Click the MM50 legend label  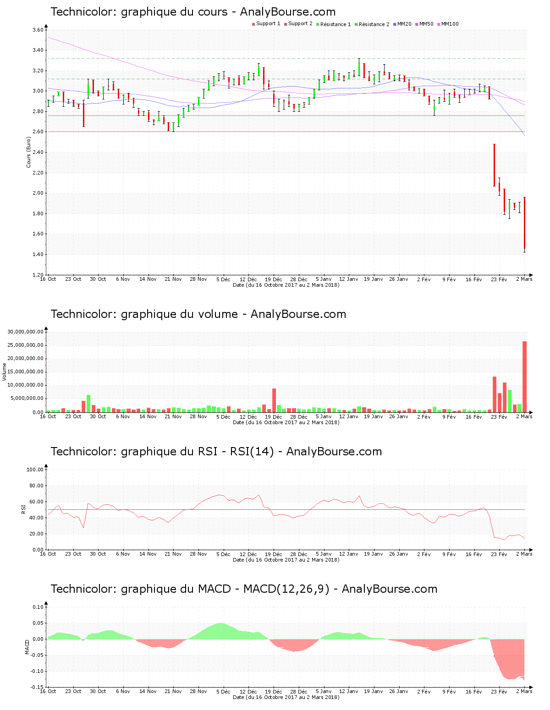[426, 24]
